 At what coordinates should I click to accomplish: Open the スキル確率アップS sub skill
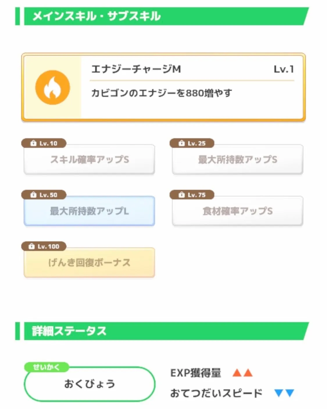click(x=89, y=160)
